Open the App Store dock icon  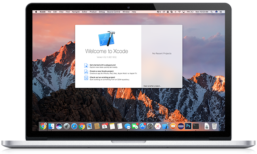pyautogui.click(x=143, y=126)
